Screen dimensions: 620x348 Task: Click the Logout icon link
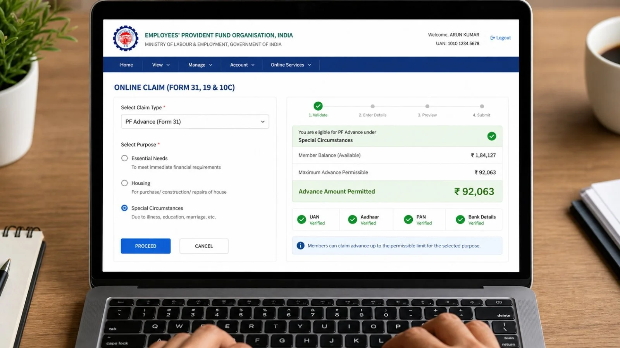[501, 38]
